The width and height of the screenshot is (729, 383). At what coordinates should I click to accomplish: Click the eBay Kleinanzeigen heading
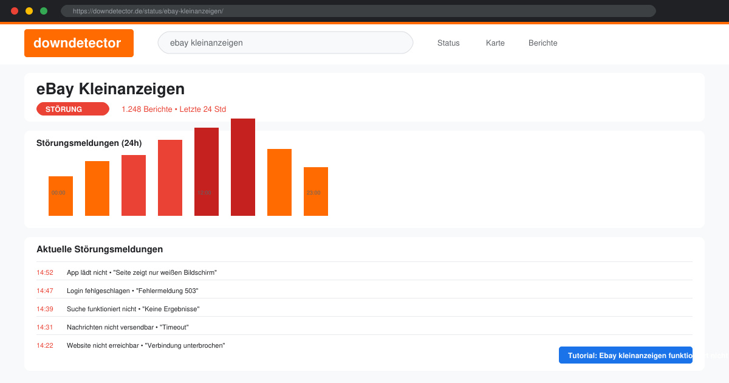tap(111, 89)
